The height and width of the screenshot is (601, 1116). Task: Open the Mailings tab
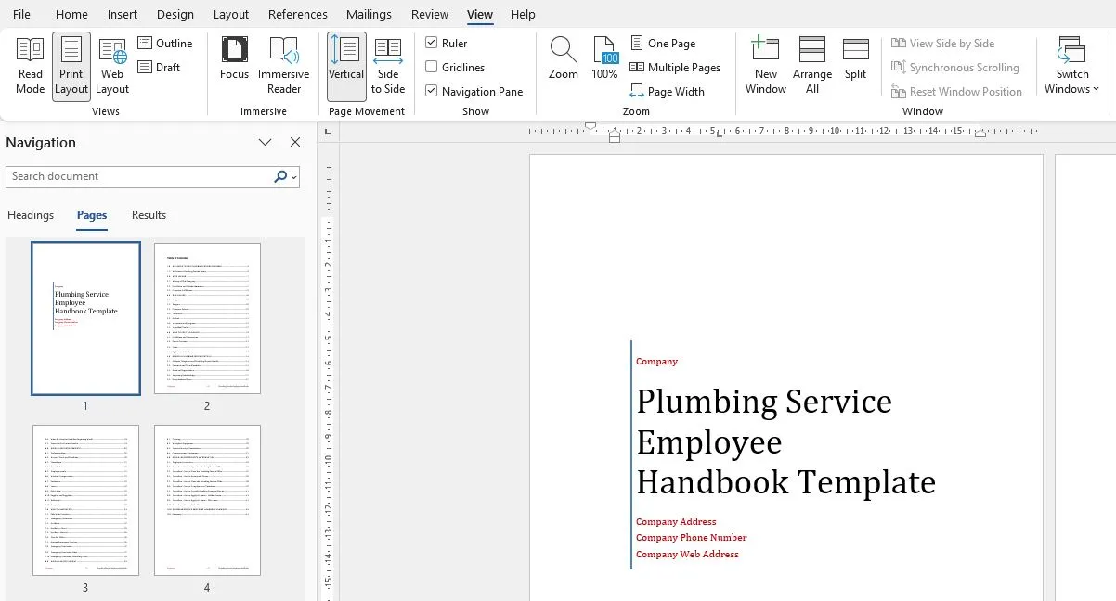coord(369,14)
